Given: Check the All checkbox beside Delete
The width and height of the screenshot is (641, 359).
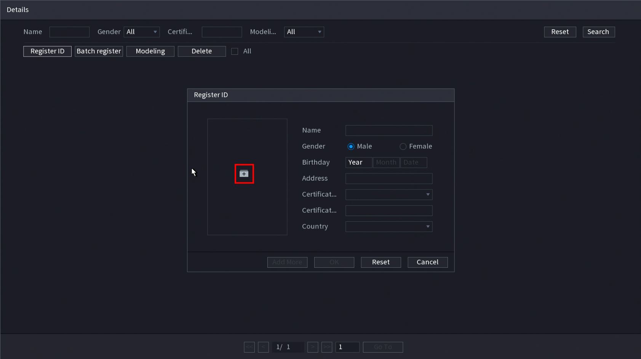Looking at the screenshot, I should [235, 51].
